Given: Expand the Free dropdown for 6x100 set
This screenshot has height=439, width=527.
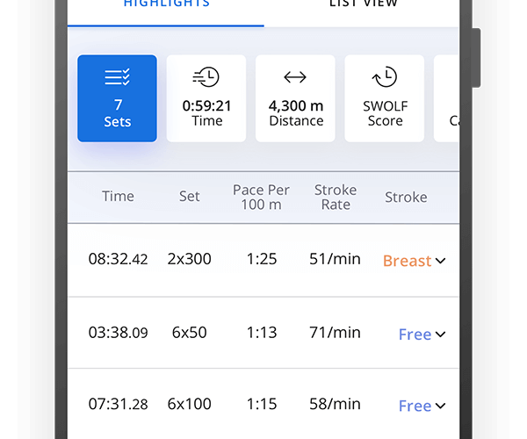Looking at the screenshot, I should point(422,406).
